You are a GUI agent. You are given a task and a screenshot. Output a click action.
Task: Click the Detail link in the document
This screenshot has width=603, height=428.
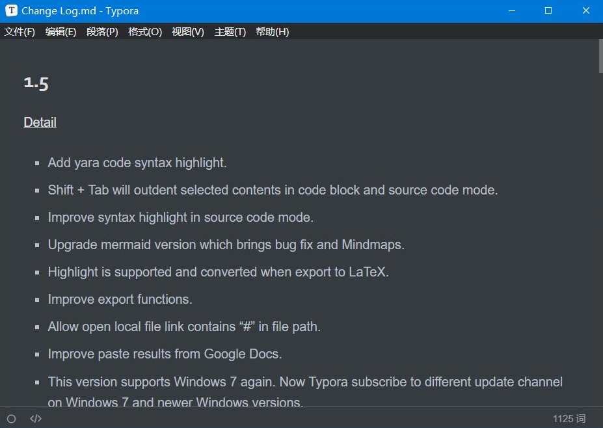point(40,122)
